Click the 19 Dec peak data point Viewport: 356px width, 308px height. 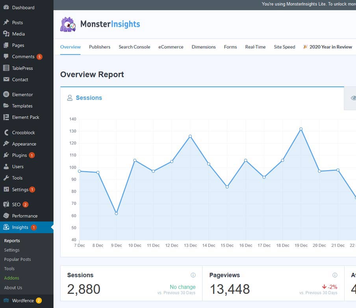[301, 129]
